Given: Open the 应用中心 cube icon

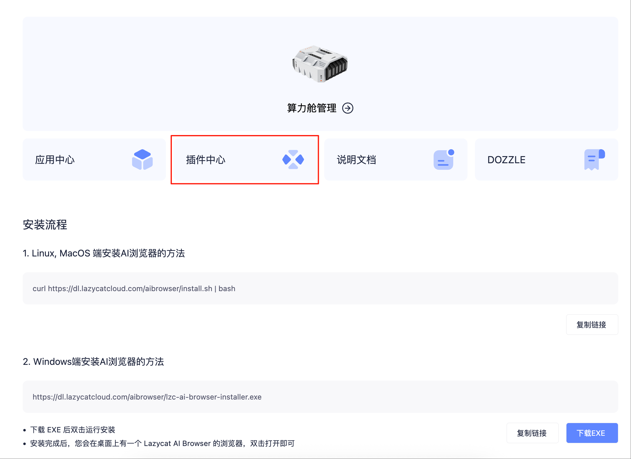Looking at the screenshot, I should 142,160.
